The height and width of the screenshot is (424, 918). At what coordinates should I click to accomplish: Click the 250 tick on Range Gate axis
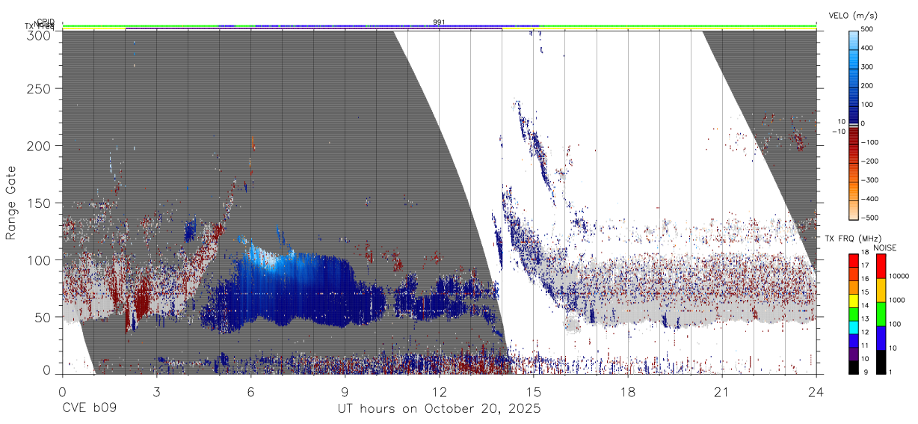click(40, 88)
